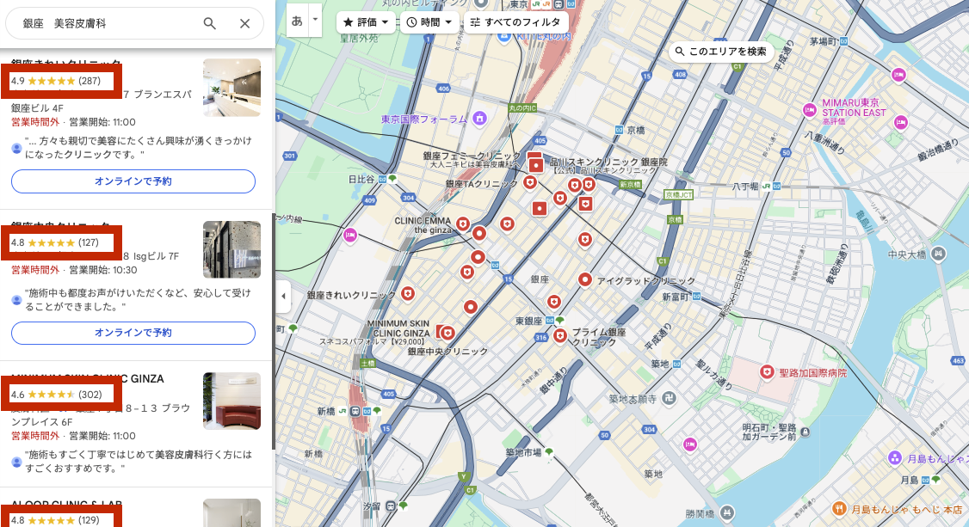Click the review starting 施術もすごく丁寧で

[x=139, y=461]
